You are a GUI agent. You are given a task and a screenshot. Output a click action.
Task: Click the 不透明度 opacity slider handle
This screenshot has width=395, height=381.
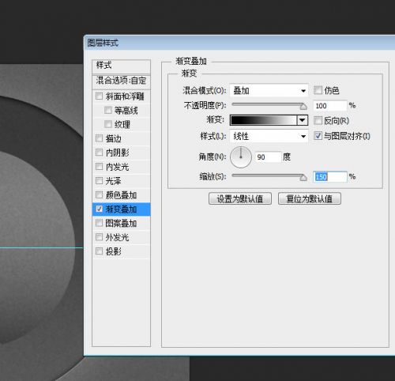pos(303,106)
